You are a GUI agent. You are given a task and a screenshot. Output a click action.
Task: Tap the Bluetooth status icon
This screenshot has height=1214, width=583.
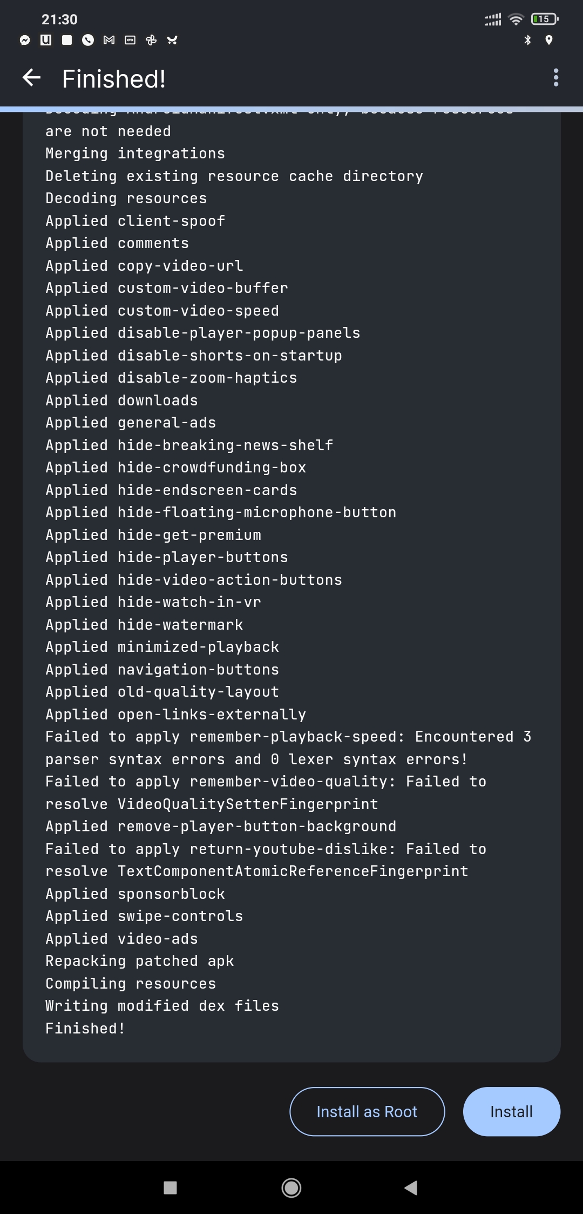click(527, 39)
